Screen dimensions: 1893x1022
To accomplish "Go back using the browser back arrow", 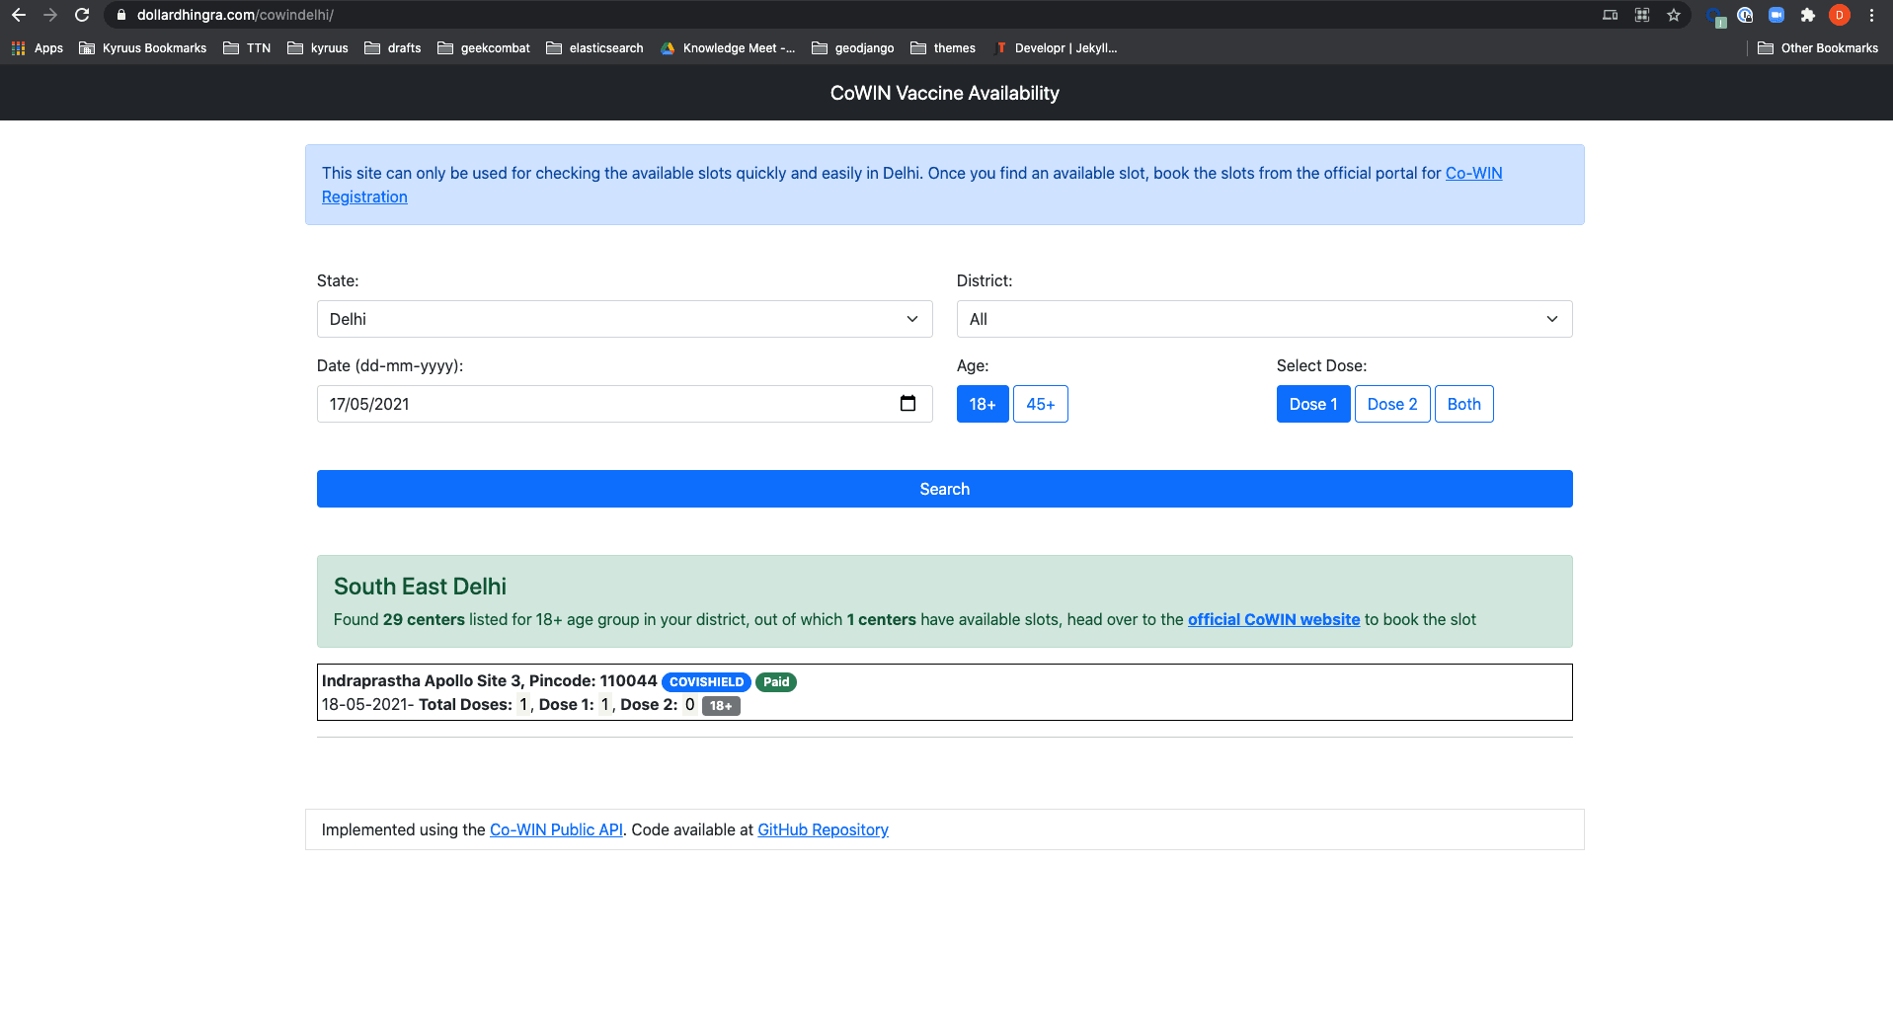I will click(19, 15).
